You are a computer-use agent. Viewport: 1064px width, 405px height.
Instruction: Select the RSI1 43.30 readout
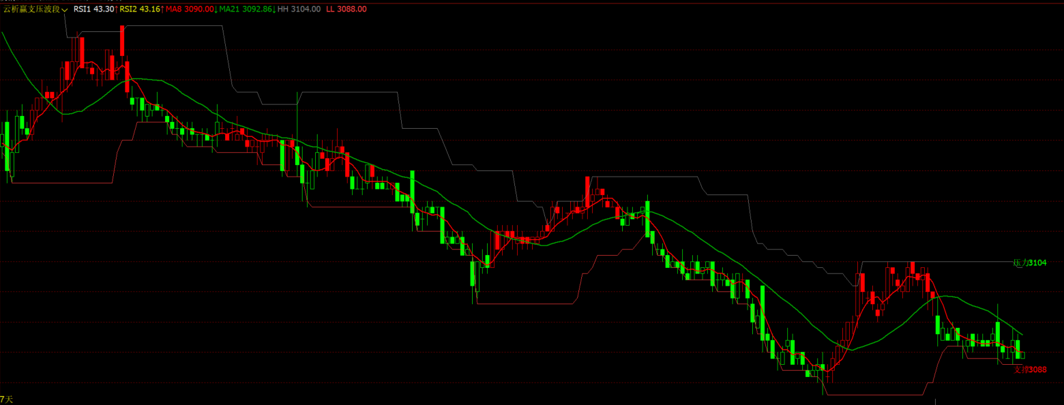pyautogui.click(x=93, y=10)
